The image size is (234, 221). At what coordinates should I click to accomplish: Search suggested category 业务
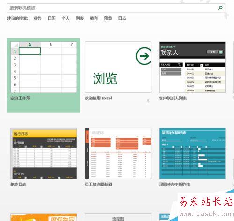click(x=37, y=18)
